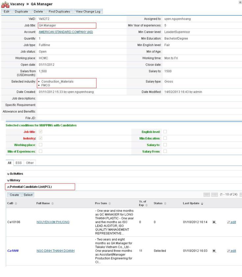
Task: Sort by Pro Sum column arrows
Action: (x=110, y=203)
